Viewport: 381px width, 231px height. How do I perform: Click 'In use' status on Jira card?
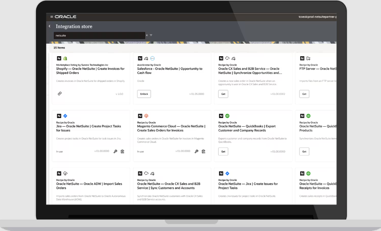(x=59, y=152)
